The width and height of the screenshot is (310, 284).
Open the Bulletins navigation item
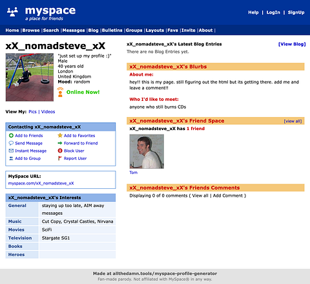pyautogui.click(x=112, y=30)
